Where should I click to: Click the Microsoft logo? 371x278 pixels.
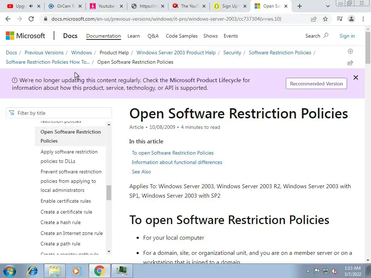25,36
